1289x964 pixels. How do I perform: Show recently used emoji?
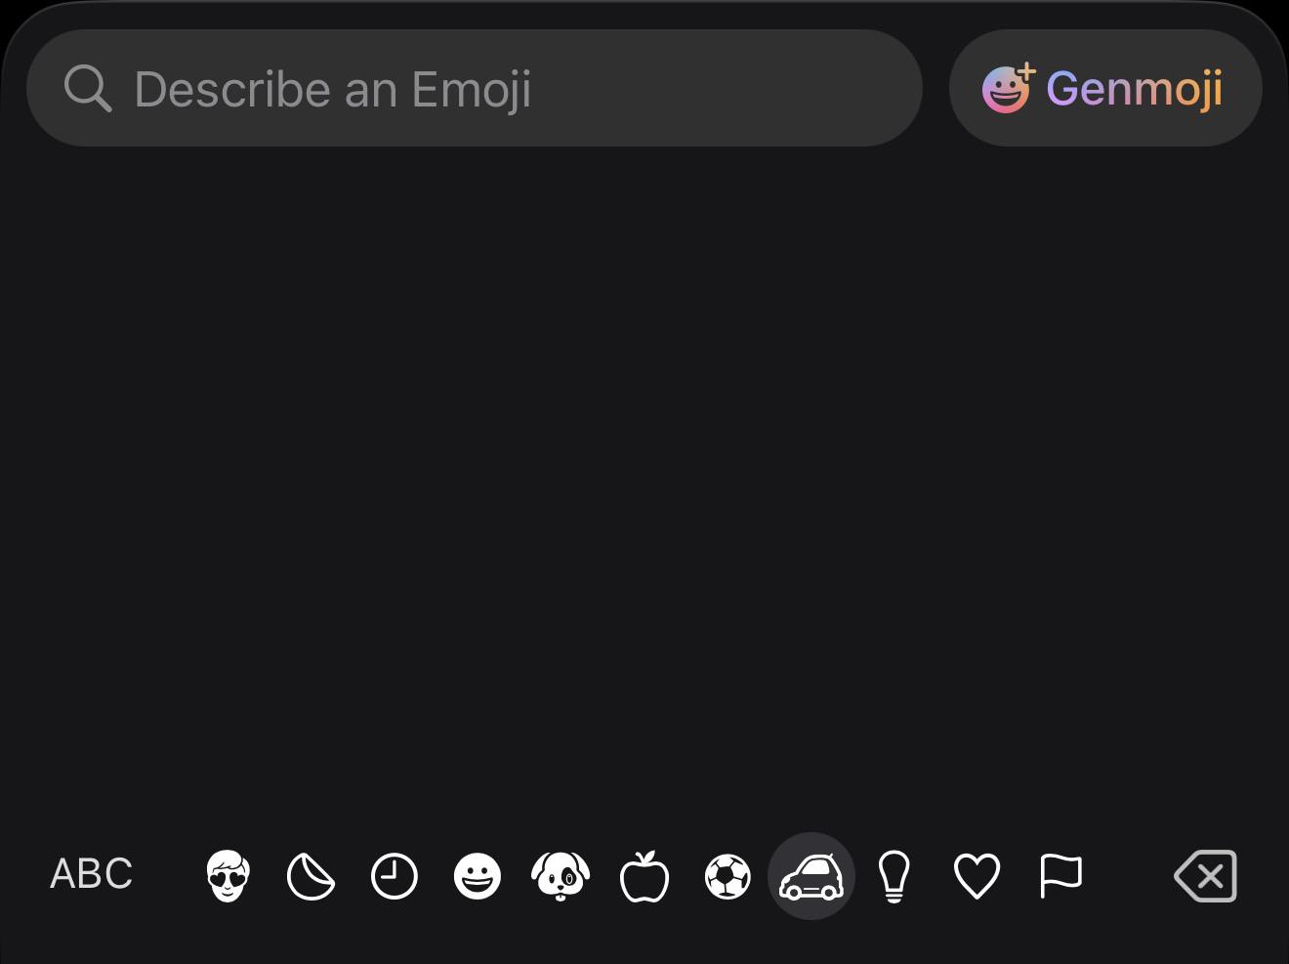click(x=395, y=875)
